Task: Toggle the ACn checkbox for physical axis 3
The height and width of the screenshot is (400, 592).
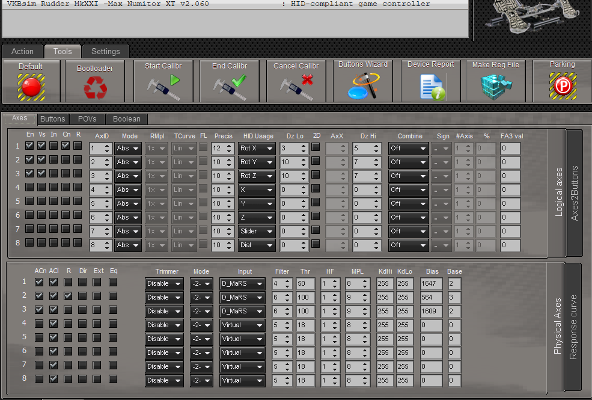Action: click(39, 310)
